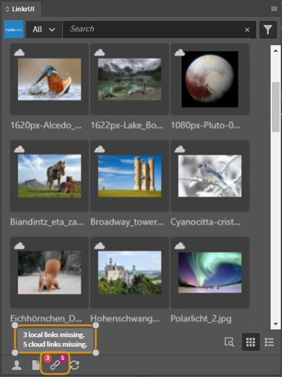Click scrollbar down arrow
The width and height of the screenshot is (282, 377).
click(x=276, y=324)
